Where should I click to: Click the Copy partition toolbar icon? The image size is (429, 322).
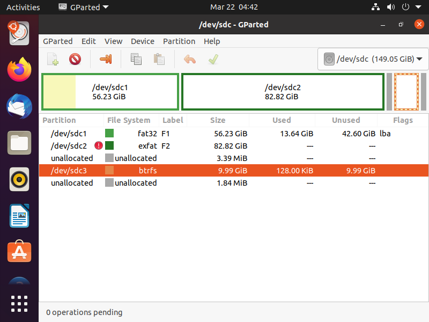coord(136,59)
